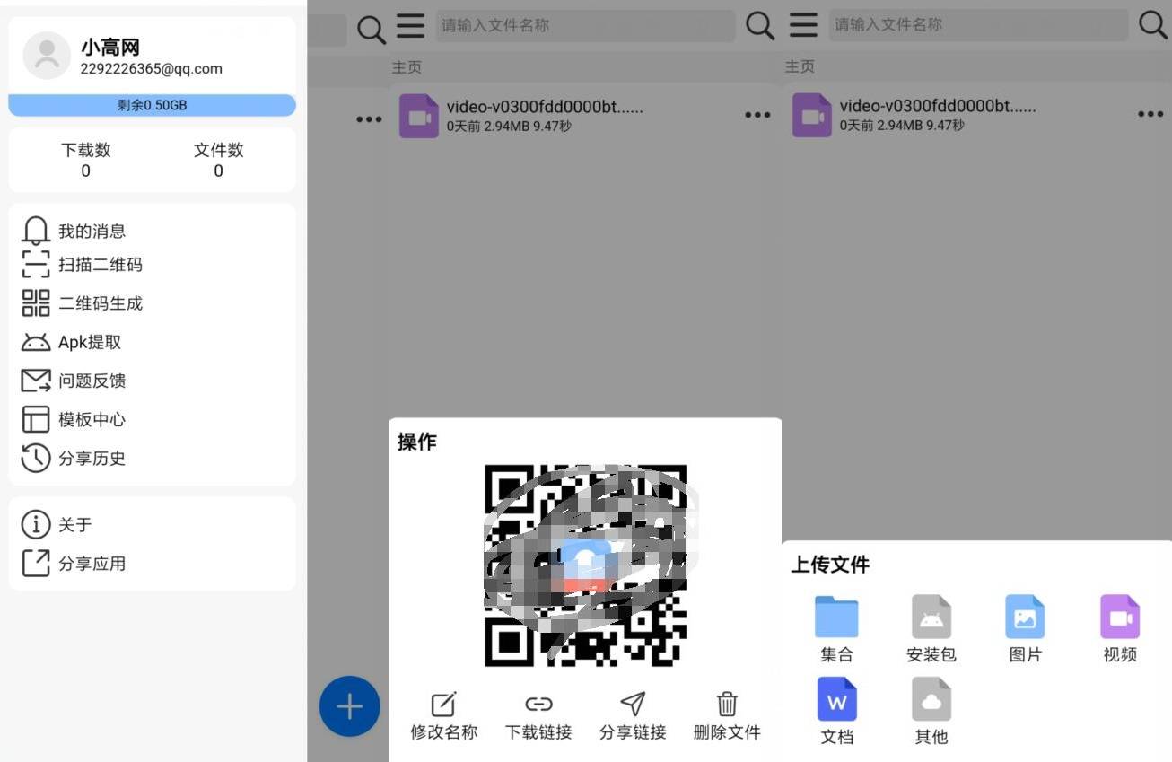Tap the 模板中心 layout icon
Screen dimensions: 1172x762
tap(35, 419)
